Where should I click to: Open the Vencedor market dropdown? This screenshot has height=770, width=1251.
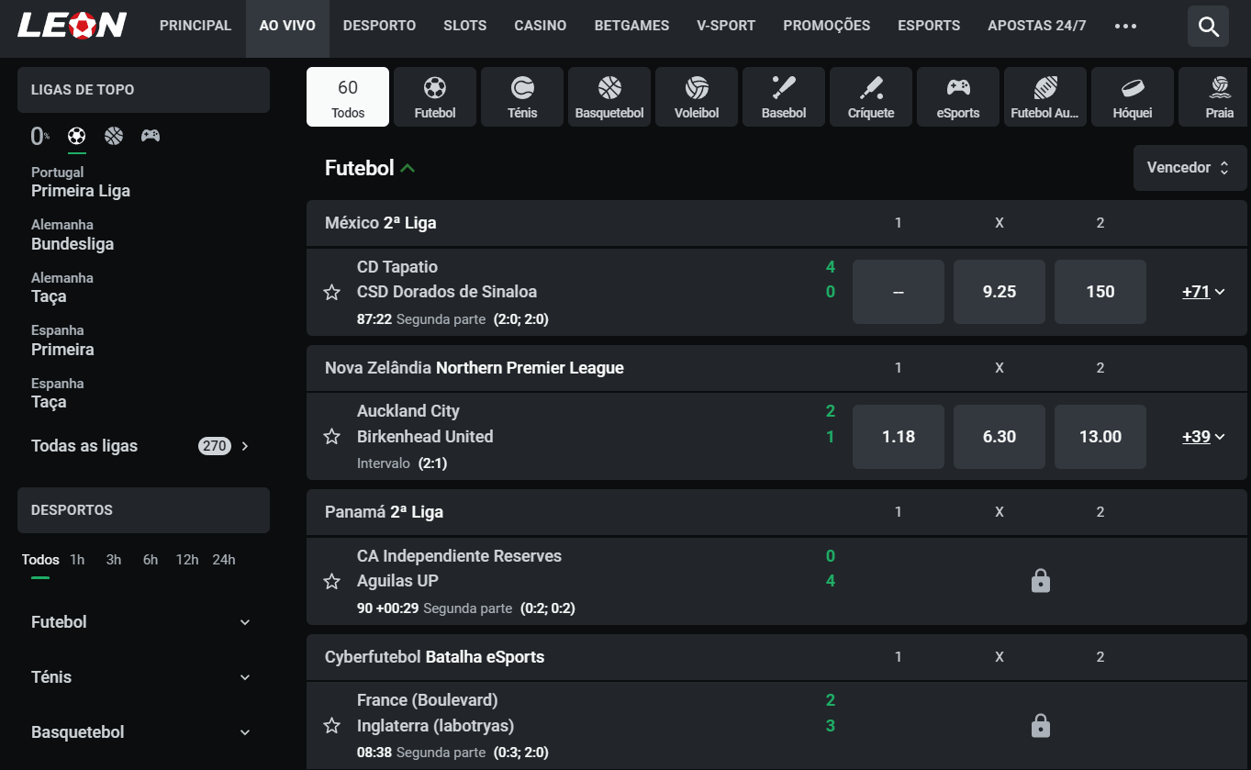pos(1190,168)
